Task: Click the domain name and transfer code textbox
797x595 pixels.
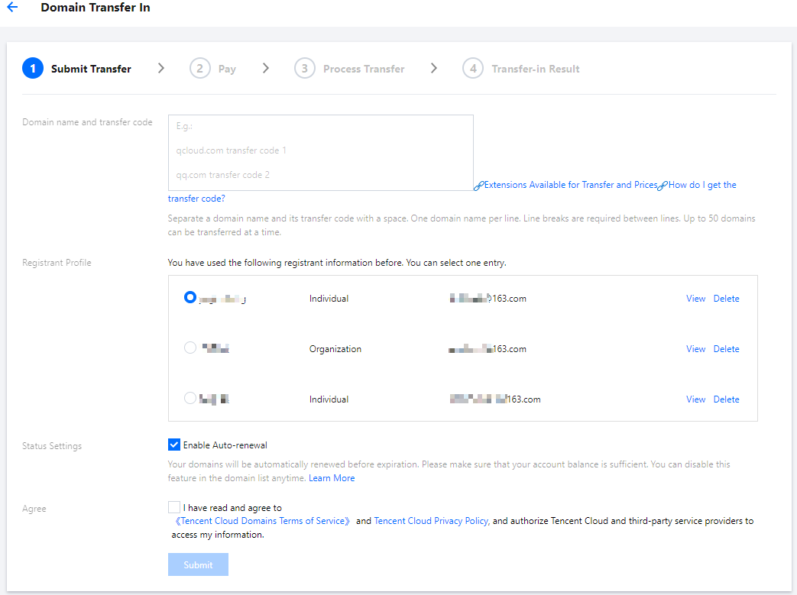Action: pyautogui.click(x=320, y=153)
